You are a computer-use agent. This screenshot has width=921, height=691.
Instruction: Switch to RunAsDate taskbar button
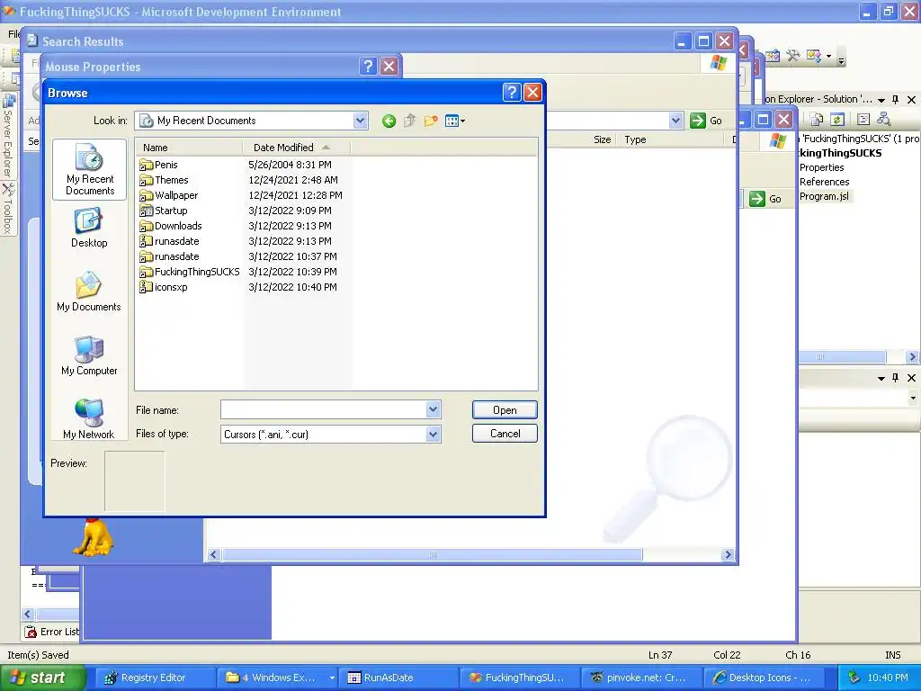(398, 678)
